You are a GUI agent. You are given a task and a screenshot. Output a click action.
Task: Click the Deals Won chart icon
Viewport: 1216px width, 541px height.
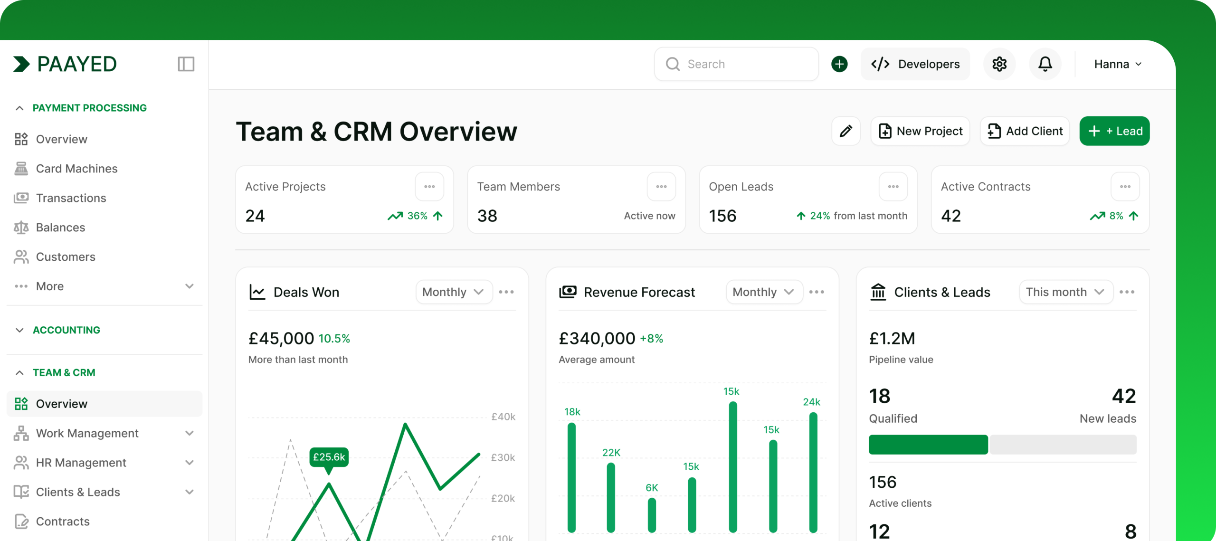tap(257, 292)
